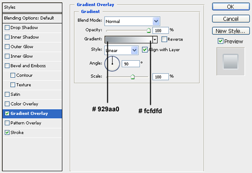Image resolution: width=252 pixels, height=173 pixels.
Task: Click the style preview thumbnail
Action: pyautogui.click(x=231, y=61)
